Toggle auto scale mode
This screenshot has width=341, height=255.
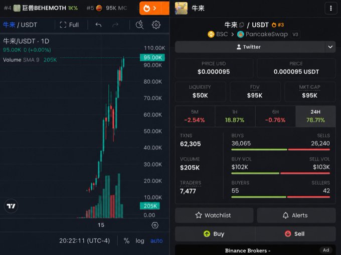[156, 240]
